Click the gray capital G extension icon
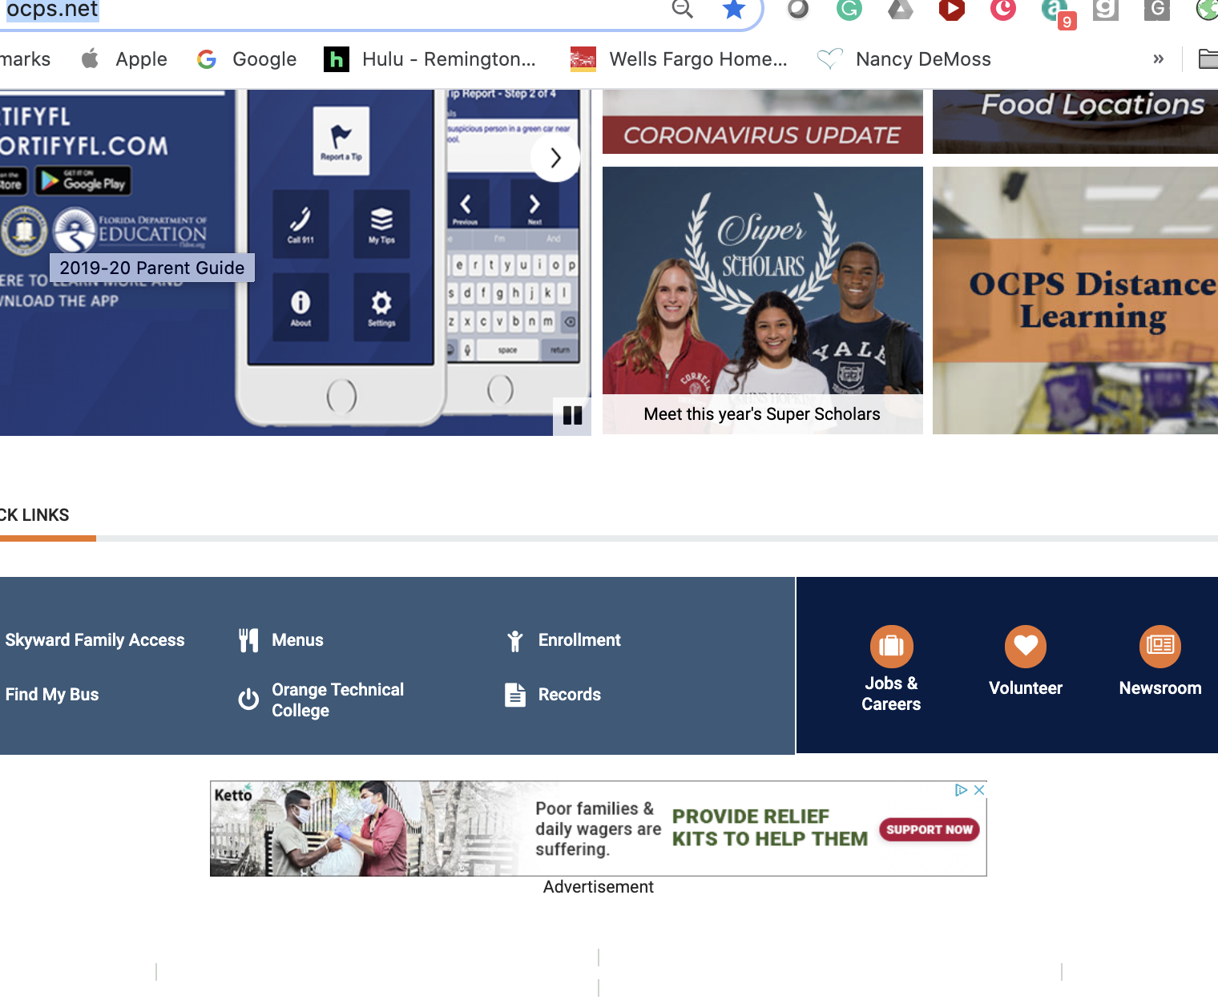1218x1000 pixels. tap(1157, 9)
